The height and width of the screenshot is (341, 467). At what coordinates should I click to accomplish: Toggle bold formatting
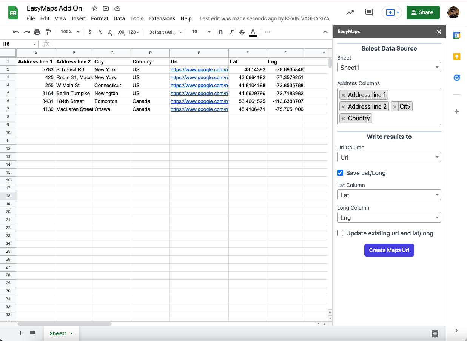(x=221, y=32)
